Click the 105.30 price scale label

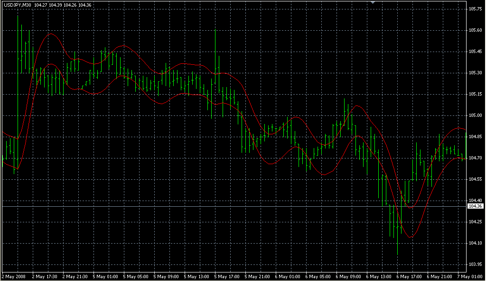point(475,73)
